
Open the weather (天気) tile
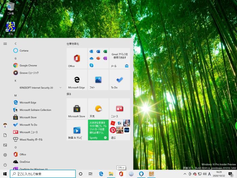click(x=98, y=108)
